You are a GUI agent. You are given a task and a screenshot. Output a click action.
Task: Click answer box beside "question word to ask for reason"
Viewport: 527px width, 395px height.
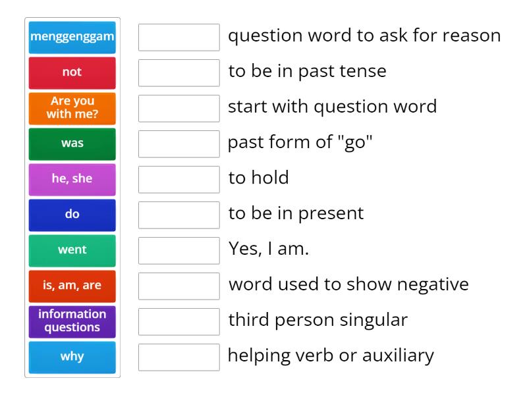(x=179, y=38)
